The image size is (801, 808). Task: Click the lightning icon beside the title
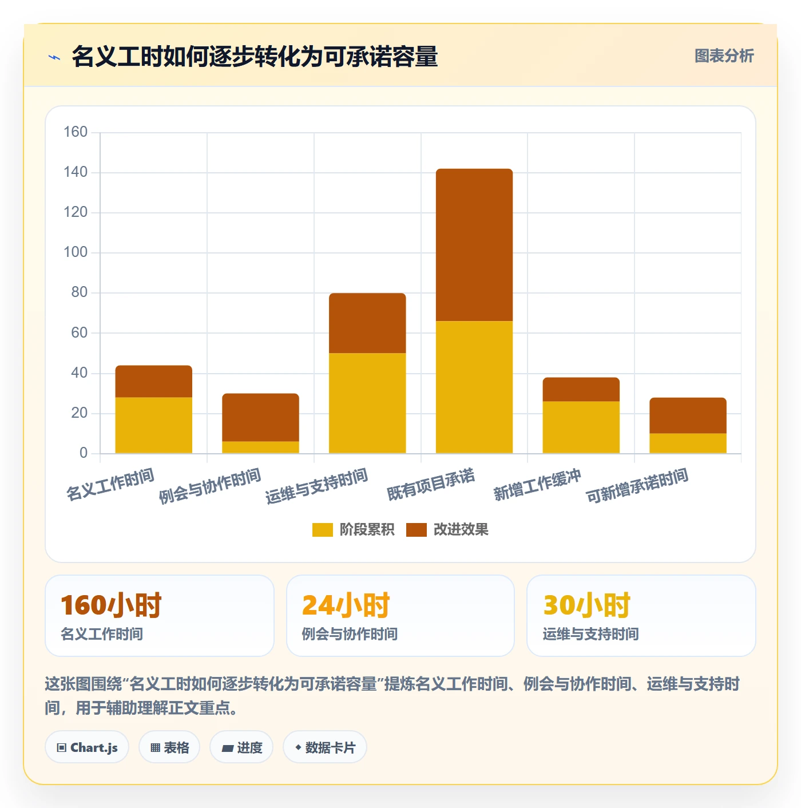(54, 57)
